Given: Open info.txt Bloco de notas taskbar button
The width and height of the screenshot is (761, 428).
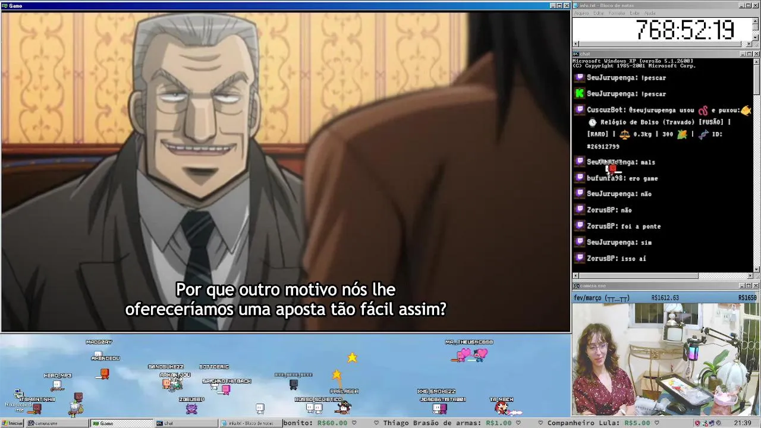Looking at the screenshot, I should (250, 423).
